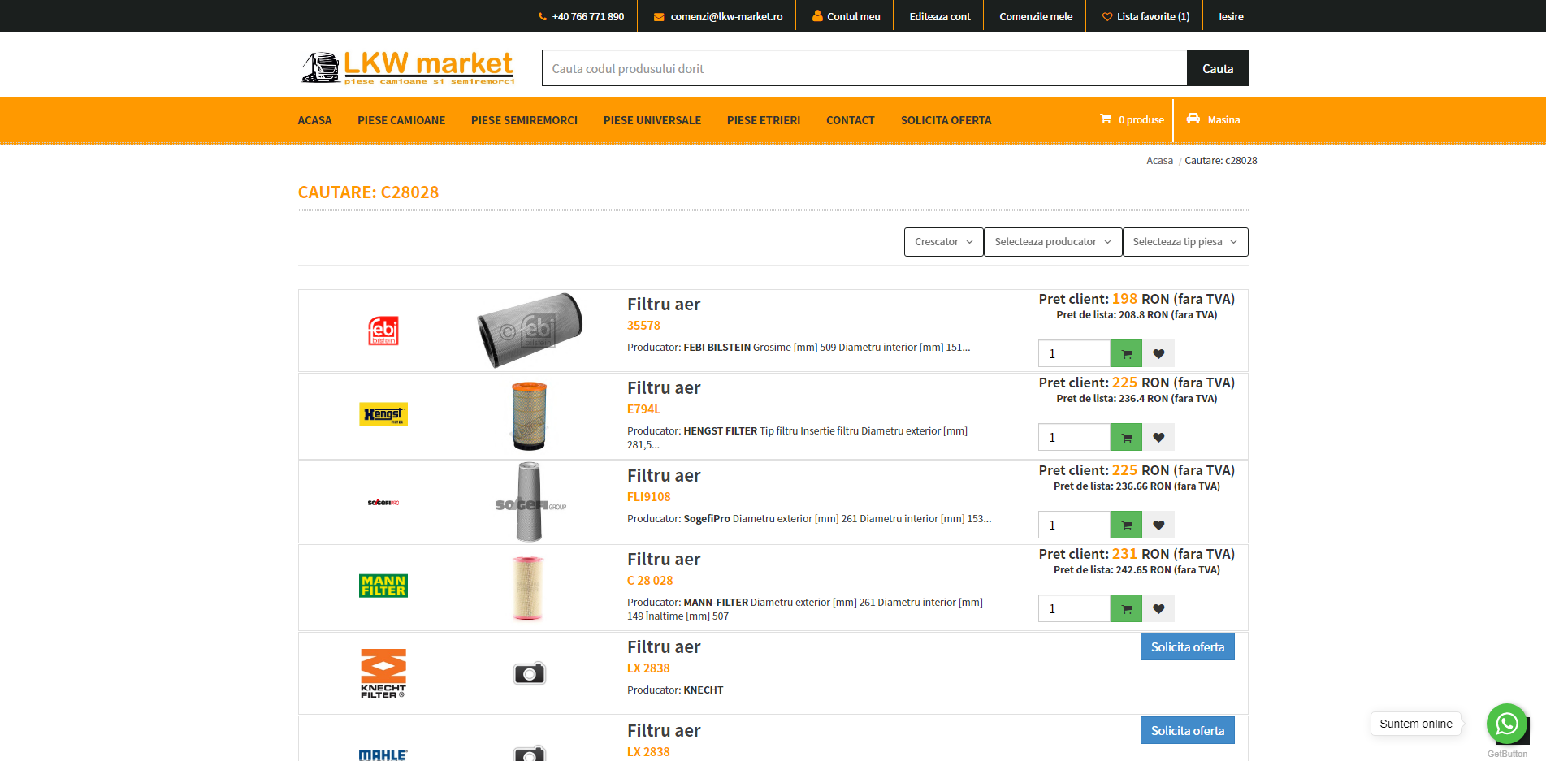Favorite the FEBI 35578 filter

tap(1158, 353)
